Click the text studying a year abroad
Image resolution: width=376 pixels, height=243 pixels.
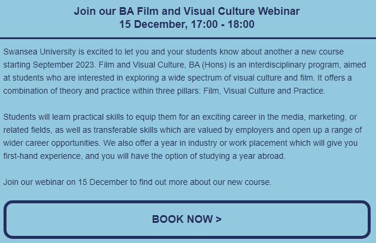(242, 156)
